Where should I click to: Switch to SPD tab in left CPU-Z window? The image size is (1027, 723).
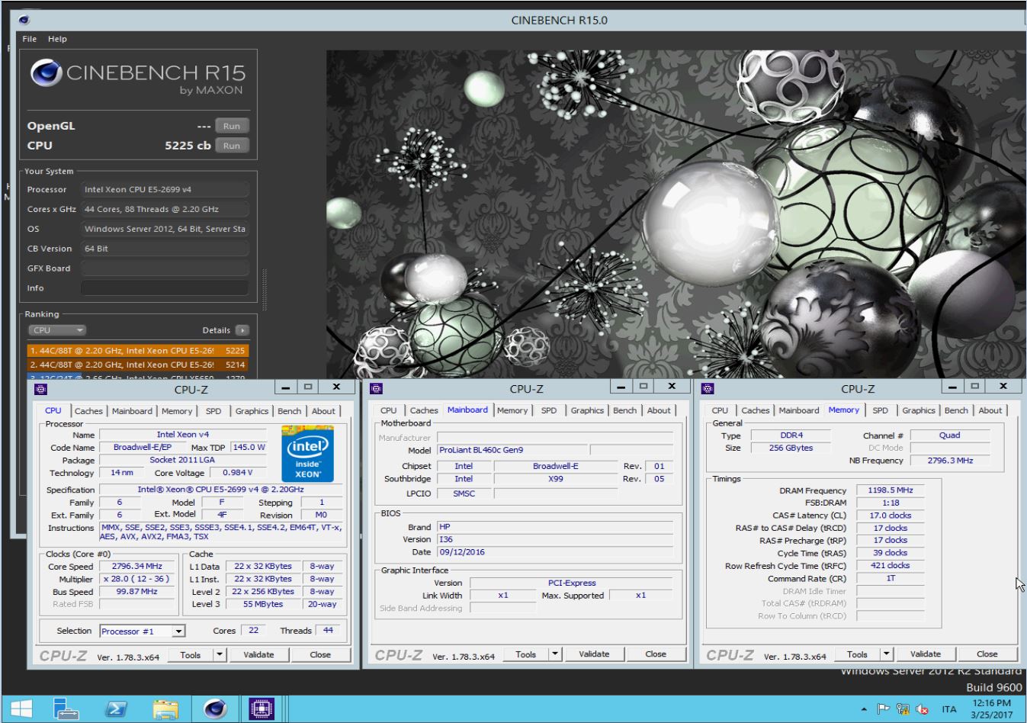[x=213, y=411]
